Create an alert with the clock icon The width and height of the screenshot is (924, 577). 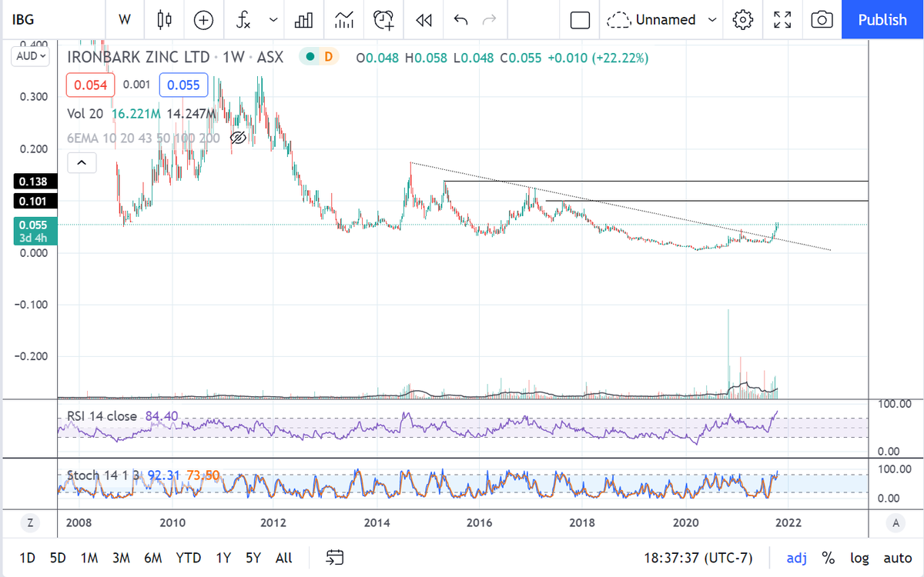pos(383,20)
